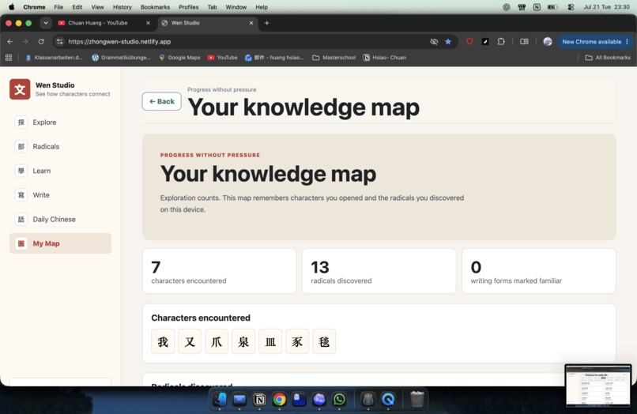Open the History menu
The height and width of the screenshot is (414, 637).
click(122, 7)
